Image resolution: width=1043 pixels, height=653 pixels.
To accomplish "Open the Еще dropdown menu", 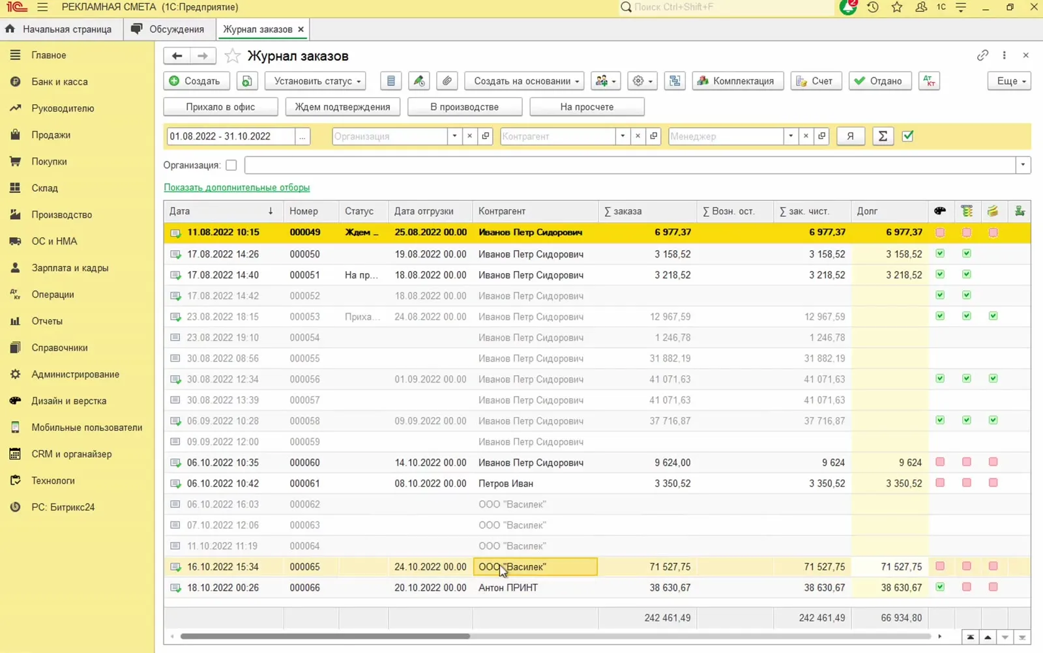I will (x=1010, y=81).
